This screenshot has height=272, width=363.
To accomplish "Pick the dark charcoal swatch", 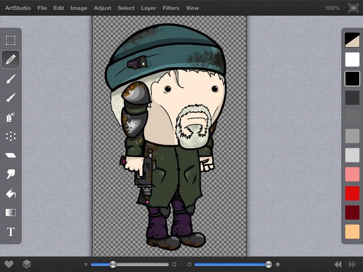I will 352,98.
